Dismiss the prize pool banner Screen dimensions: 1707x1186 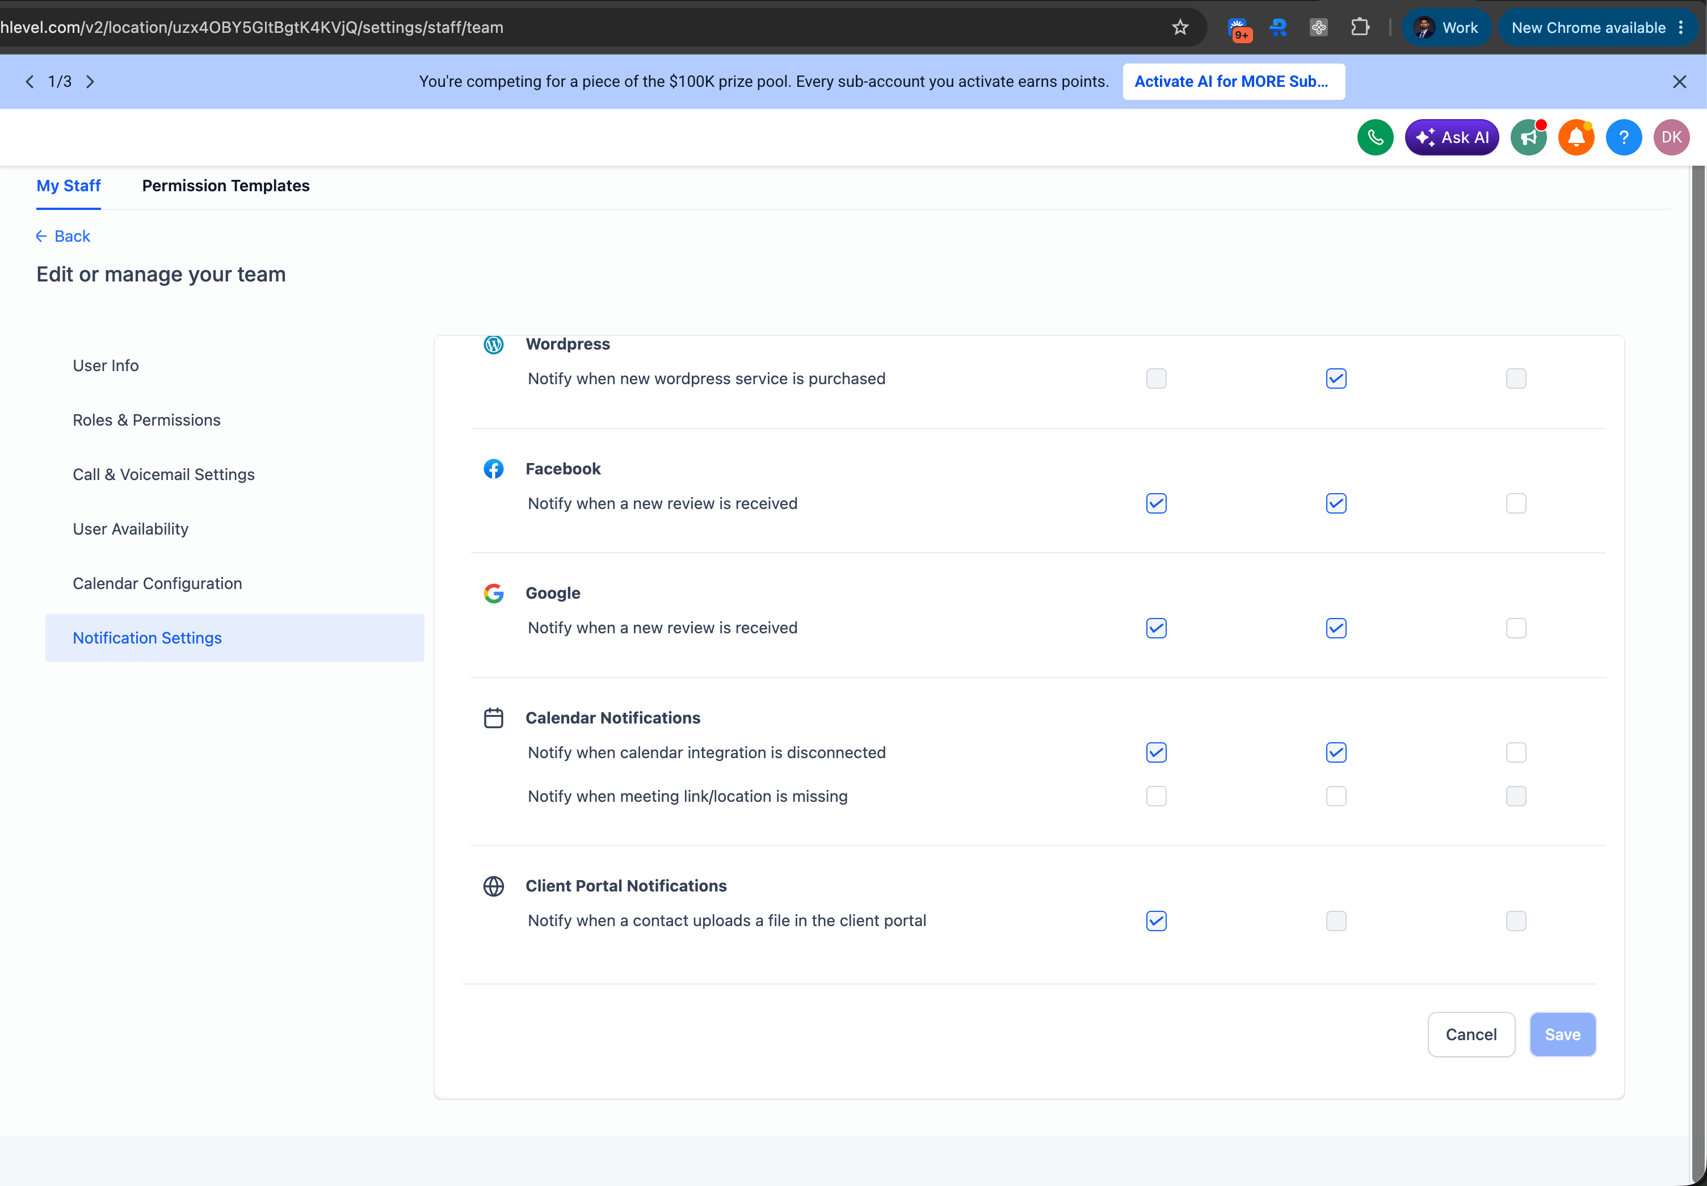(1680, 82)
